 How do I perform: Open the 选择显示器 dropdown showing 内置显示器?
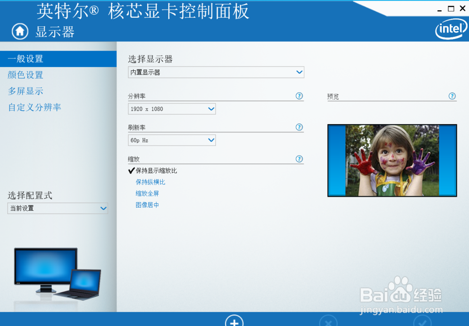(x=216, y=72)
